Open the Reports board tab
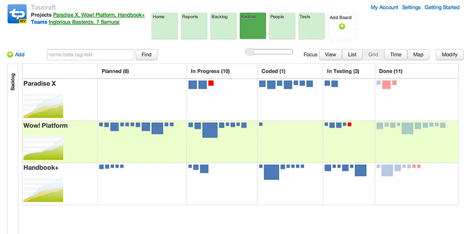The width and height of the screenshot is (468, 234). 194,26
